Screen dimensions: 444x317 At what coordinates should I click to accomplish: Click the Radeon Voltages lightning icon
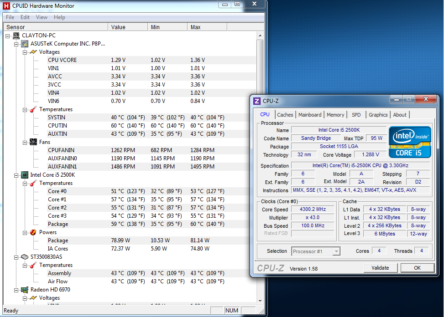(x=33, y=298)
